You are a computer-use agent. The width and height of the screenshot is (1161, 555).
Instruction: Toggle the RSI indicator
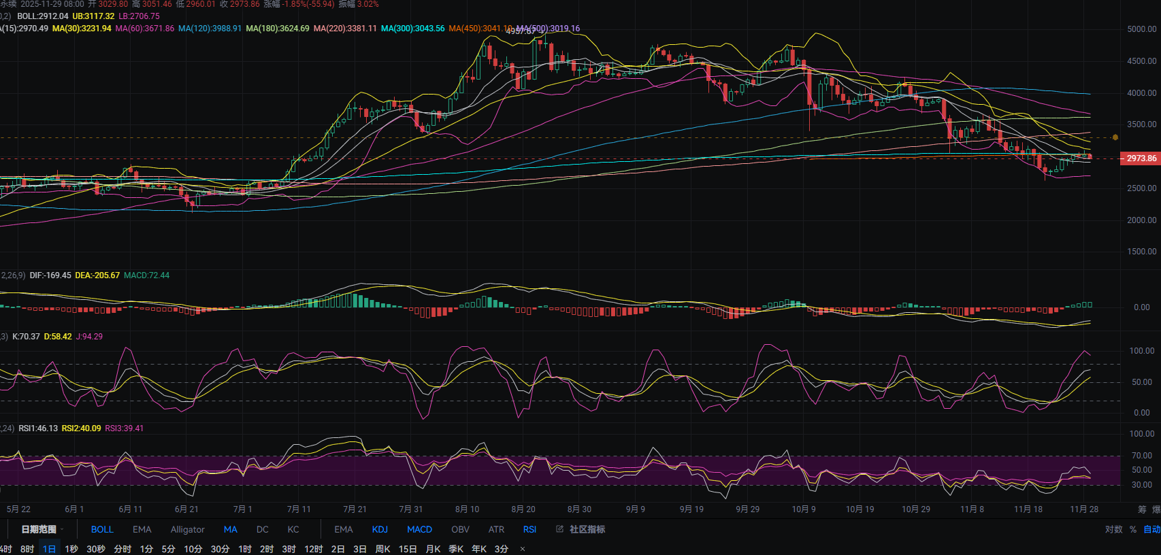point(529,529)
